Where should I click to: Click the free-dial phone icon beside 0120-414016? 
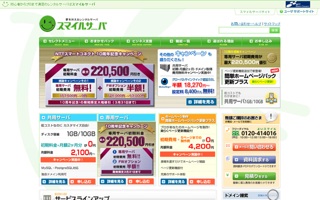[x=236, y=131]
